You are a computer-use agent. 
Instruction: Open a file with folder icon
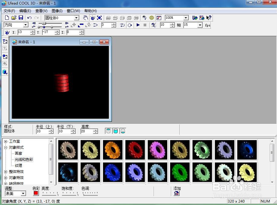coord(14,18)
